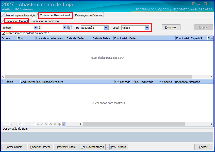Click the orders grid scroll-left arrow
The image size is (215, 152).
(x=3, y=77)
